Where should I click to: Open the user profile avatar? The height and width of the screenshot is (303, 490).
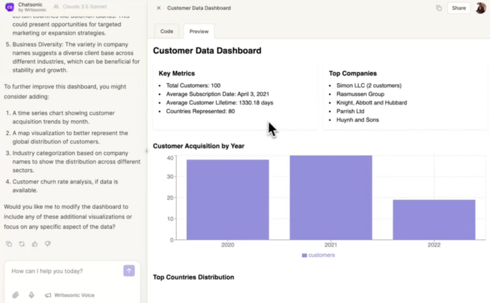(x=481, y=8)
